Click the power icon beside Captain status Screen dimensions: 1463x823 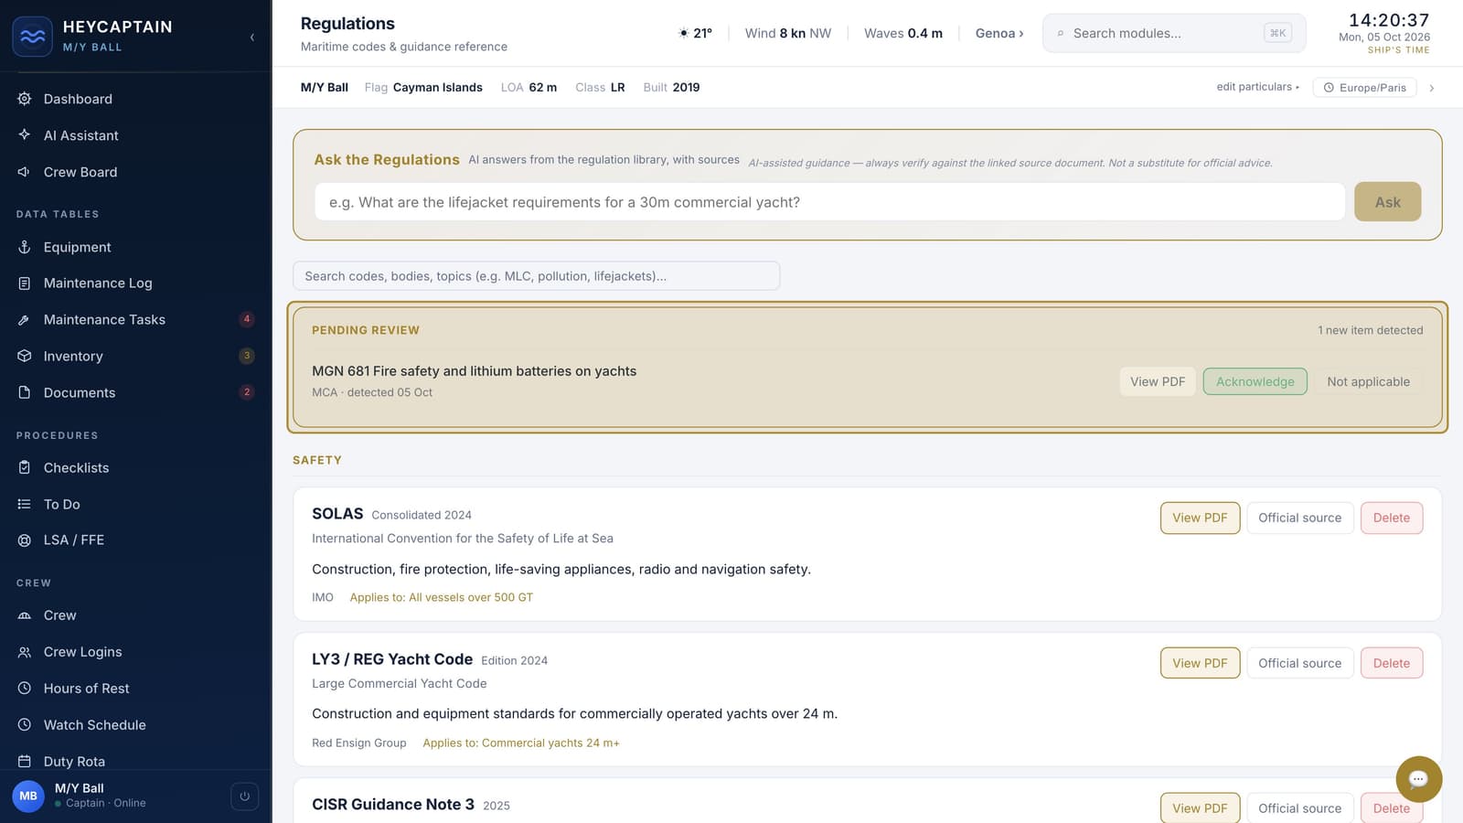[x=244, y=796]
